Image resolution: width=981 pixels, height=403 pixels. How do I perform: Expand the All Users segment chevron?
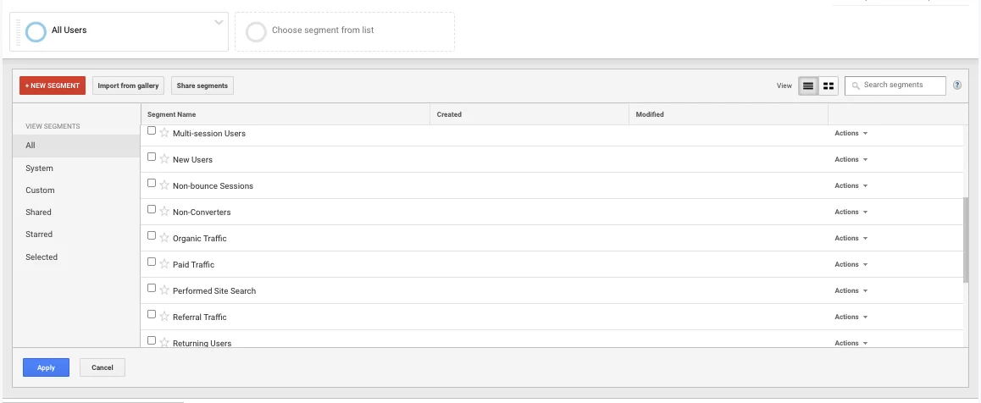tap(219, 23)
